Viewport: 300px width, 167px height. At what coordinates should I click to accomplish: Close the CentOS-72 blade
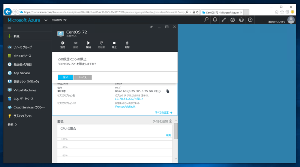pyautogui.click(x=174, y=27)
